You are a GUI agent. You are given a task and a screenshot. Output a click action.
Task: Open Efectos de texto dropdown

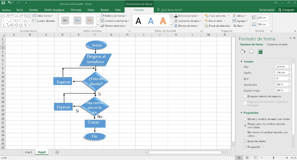point(186,26)
